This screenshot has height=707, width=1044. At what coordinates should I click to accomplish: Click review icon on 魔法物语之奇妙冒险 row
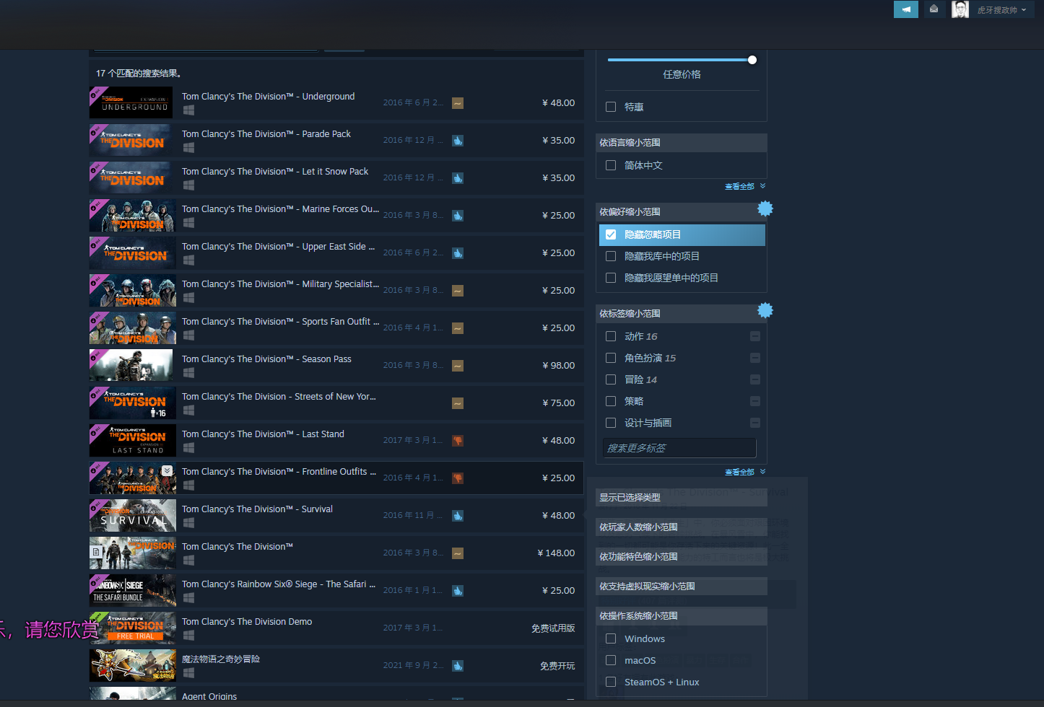tap(458, 666)
